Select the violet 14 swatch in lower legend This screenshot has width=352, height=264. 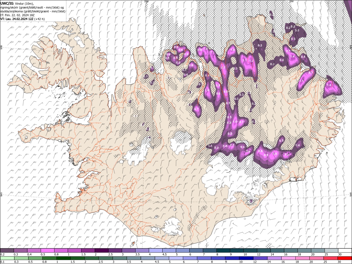(274, 258)
